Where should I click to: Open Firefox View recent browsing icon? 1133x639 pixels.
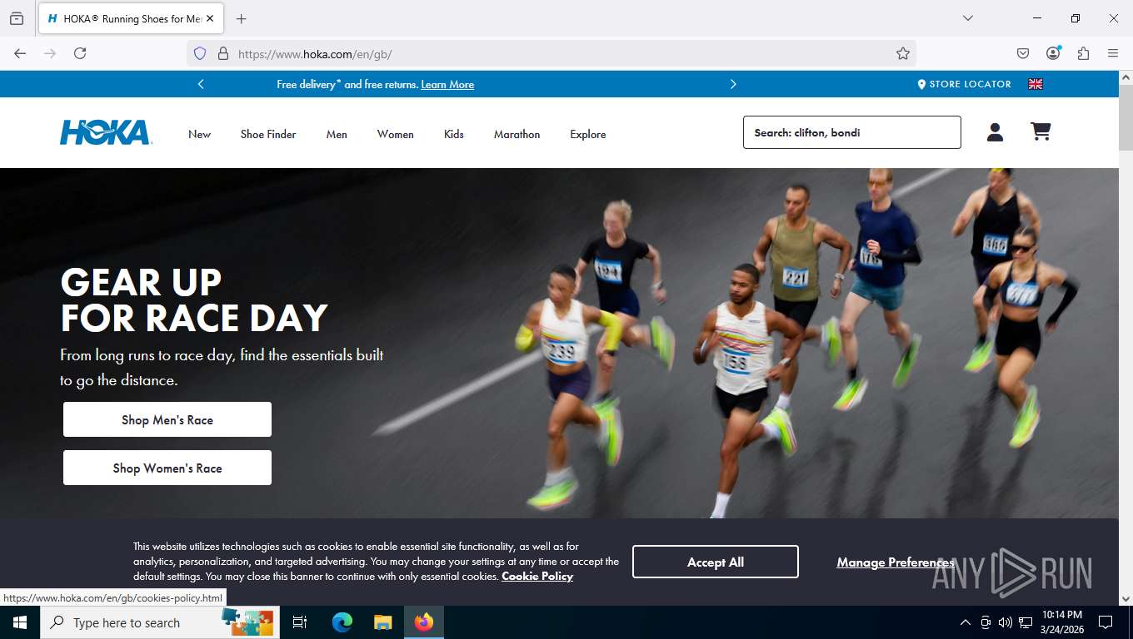(x=17, y=18)
